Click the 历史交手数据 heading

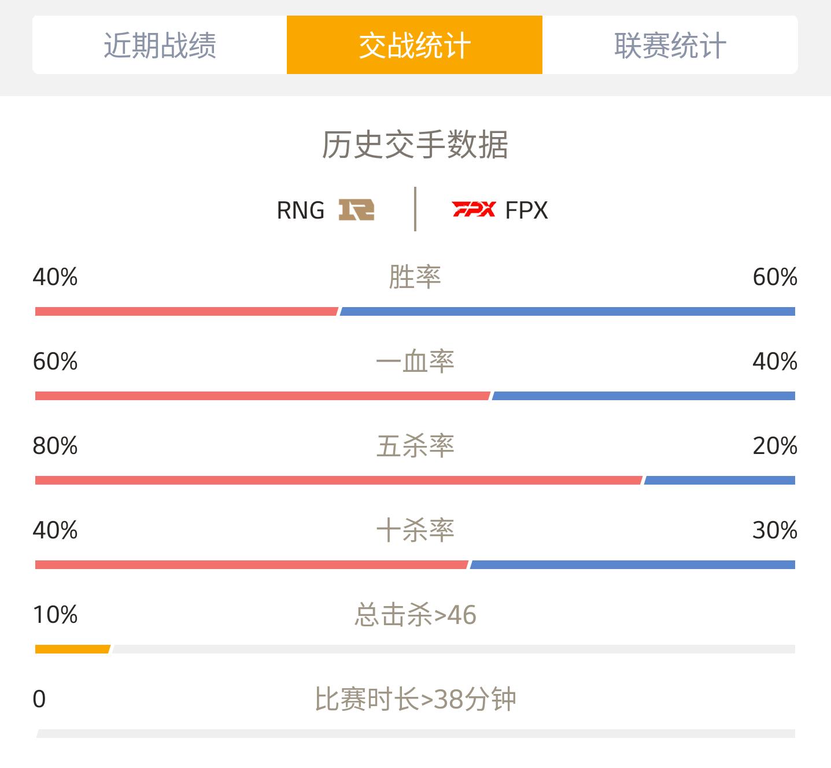[415, 145]
